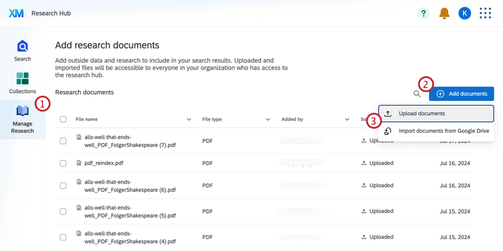This screenshot has width=503, height=251.
Task: Click the Research Hub title
Action: point(51,13)
